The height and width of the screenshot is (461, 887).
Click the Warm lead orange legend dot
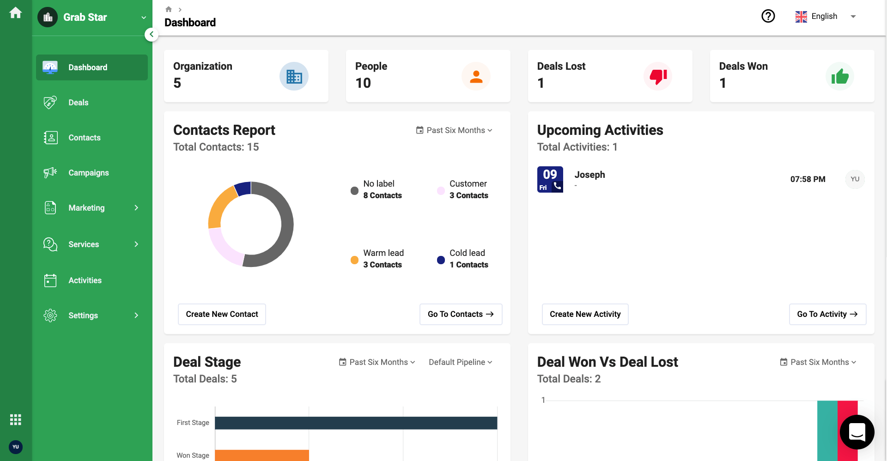pyautogui.click(x=354, y=260)
